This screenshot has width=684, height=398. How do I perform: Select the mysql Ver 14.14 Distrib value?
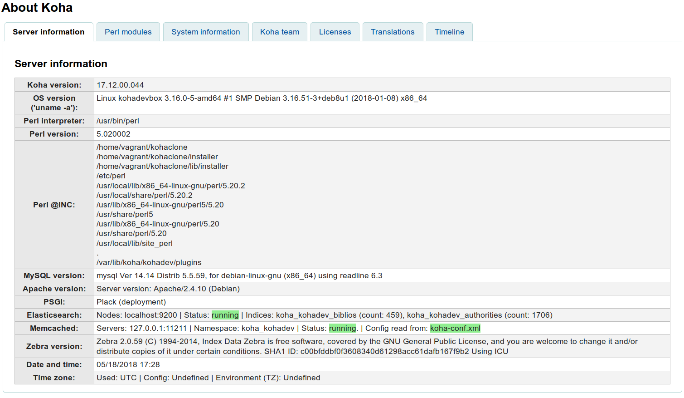239,275
